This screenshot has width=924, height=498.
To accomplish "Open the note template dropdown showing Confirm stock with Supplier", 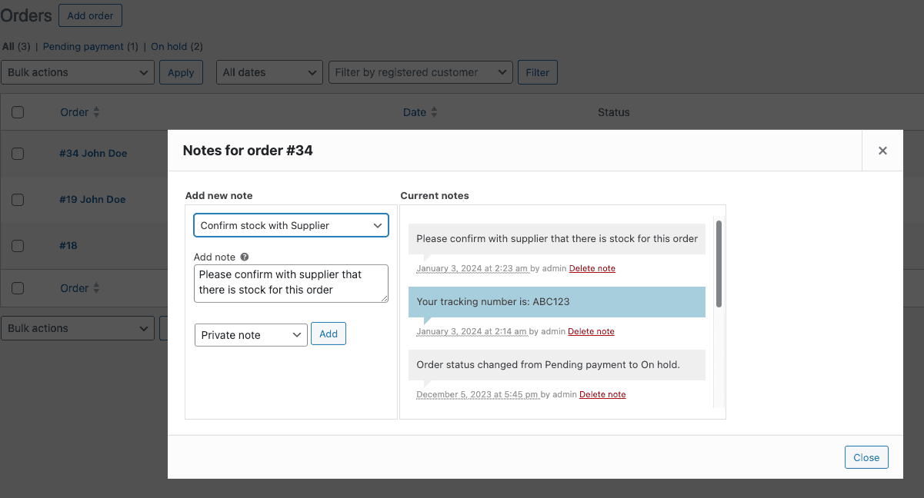I will click(x=291, y=225).
